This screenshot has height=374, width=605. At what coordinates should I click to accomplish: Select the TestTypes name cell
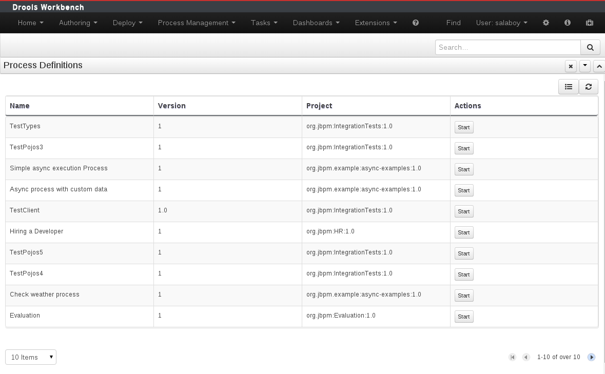click(80, 127)
